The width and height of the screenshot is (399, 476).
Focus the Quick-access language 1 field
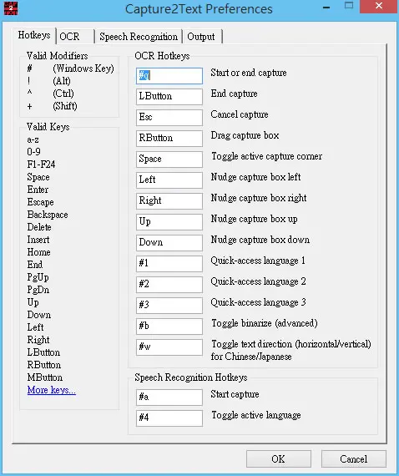coord(169,264)
